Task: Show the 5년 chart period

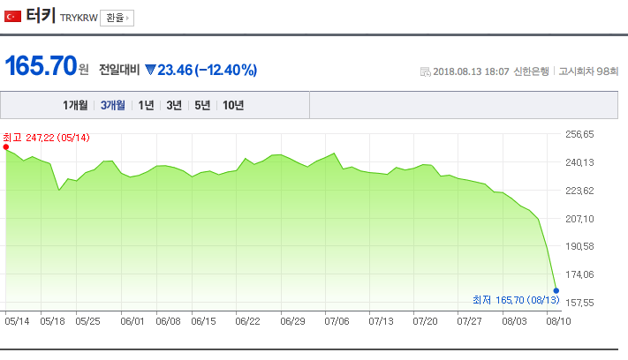Action: pyautogui.click(x=202, y=106)
